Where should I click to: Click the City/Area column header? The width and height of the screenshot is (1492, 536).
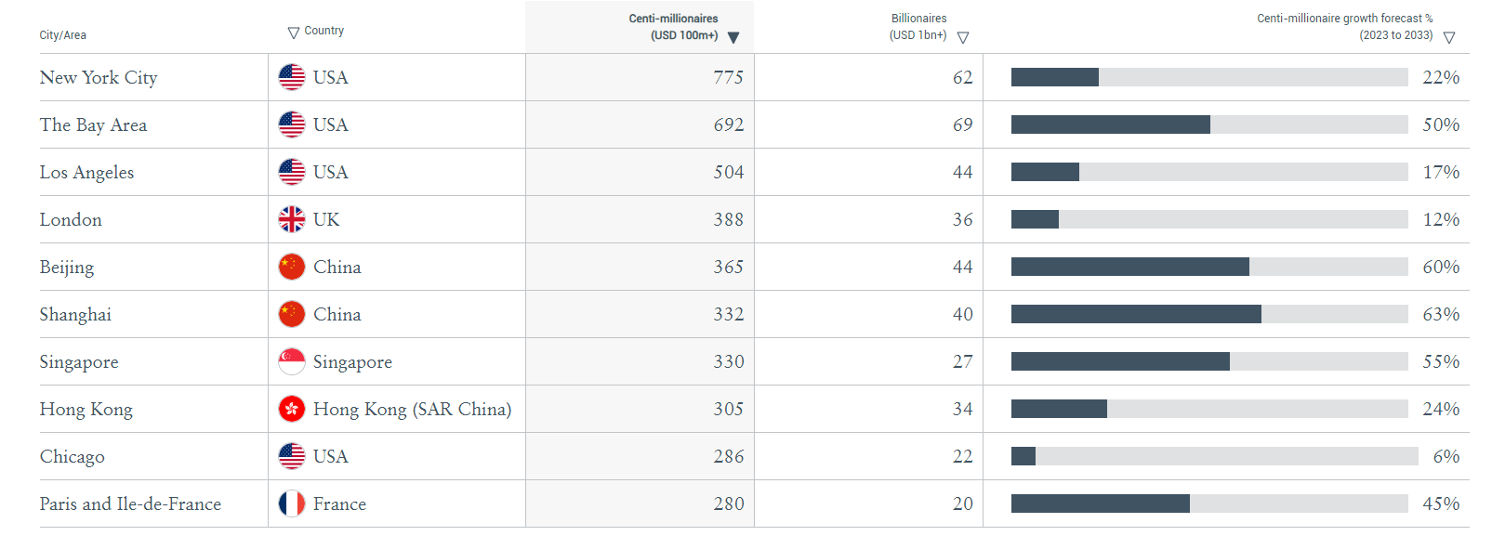(x=62, y=35)
